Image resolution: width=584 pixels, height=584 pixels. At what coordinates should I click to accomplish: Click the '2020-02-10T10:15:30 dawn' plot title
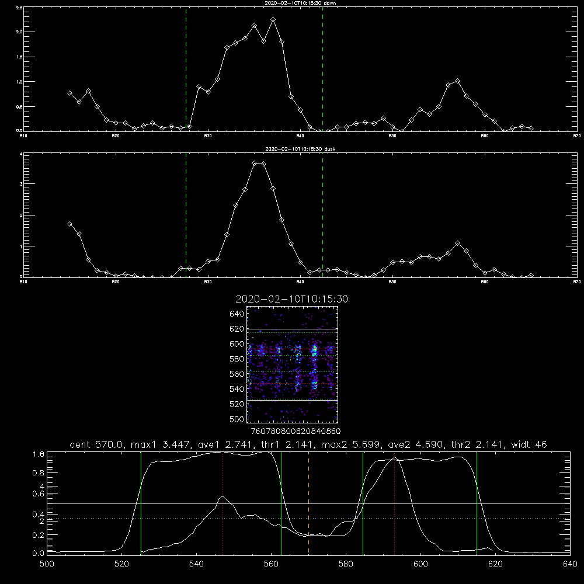click(300, 3)
